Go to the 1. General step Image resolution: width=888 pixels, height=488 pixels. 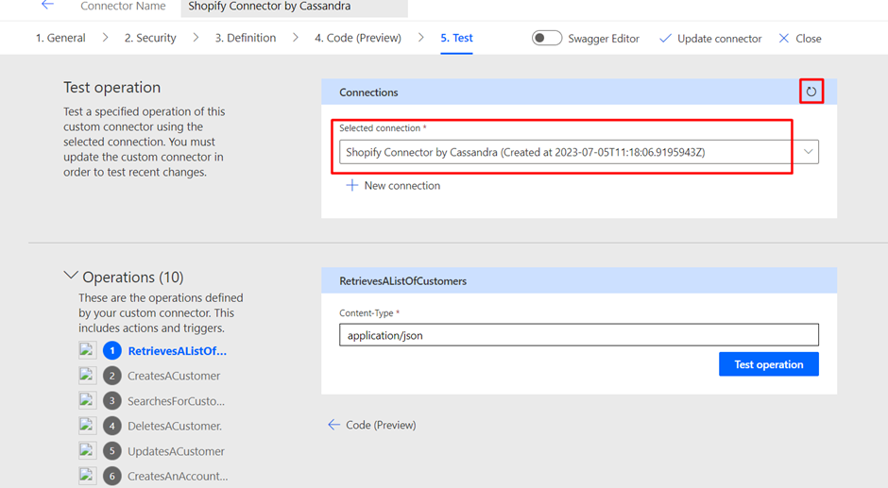click(60, 38)
